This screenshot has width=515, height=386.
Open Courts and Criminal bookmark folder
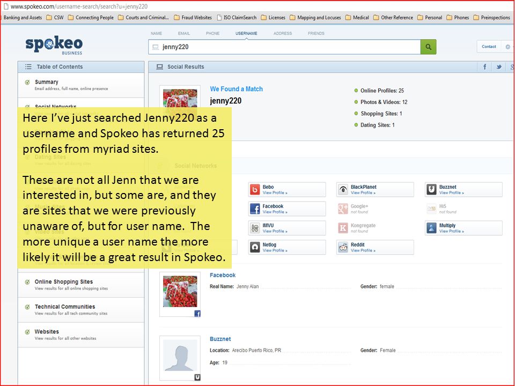point(143,18)
